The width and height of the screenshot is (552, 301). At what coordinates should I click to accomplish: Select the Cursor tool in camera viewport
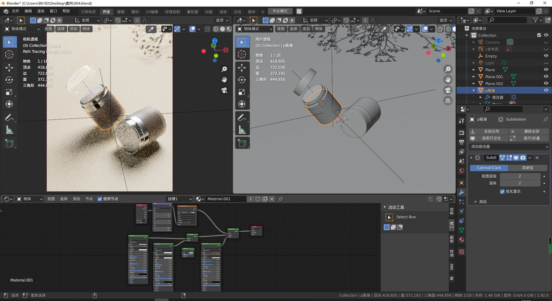10,54
